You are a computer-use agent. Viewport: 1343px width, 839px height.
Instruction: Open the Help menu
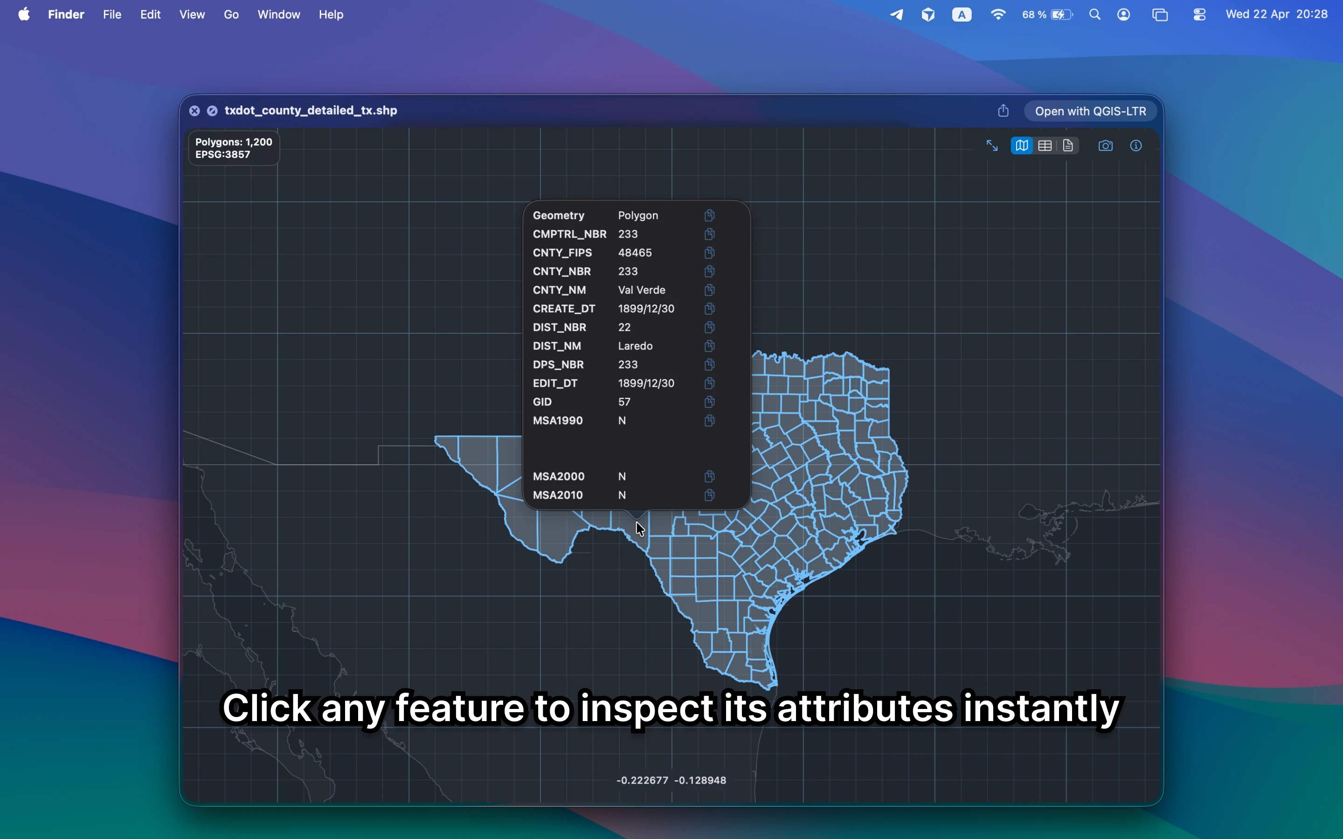tap(331, 14)
